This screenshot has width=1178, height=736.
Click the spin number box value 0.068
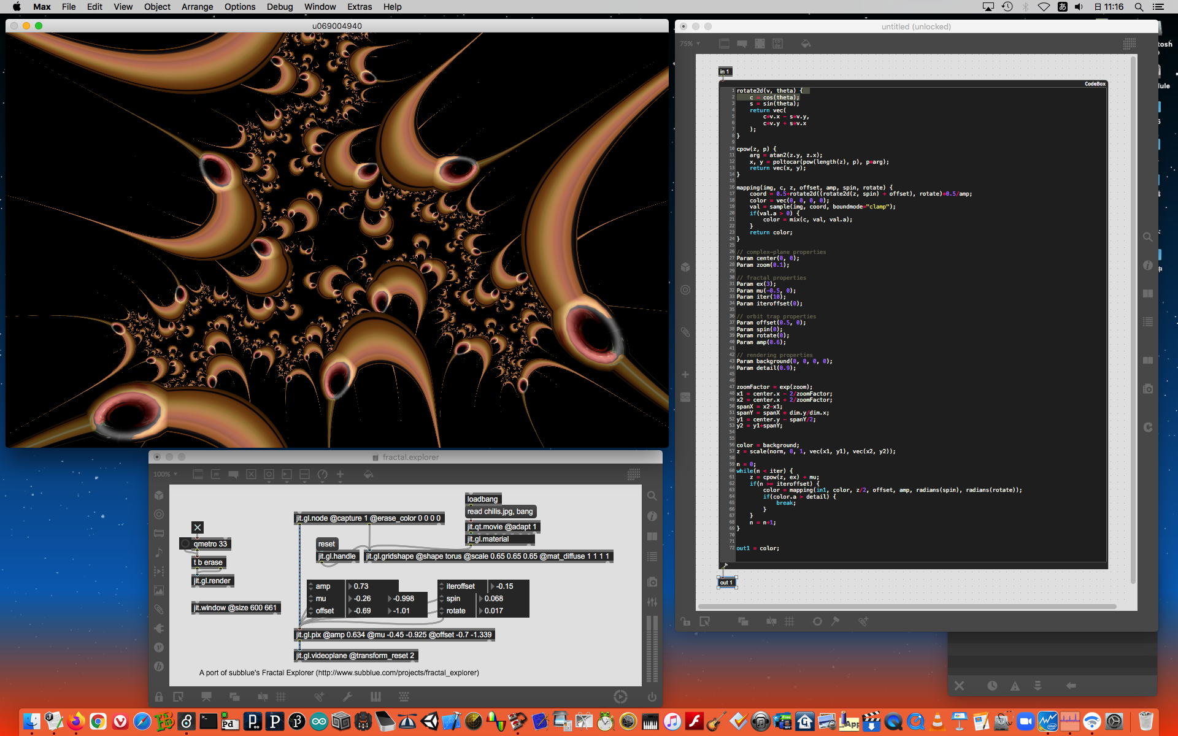[x=494, y=599]
